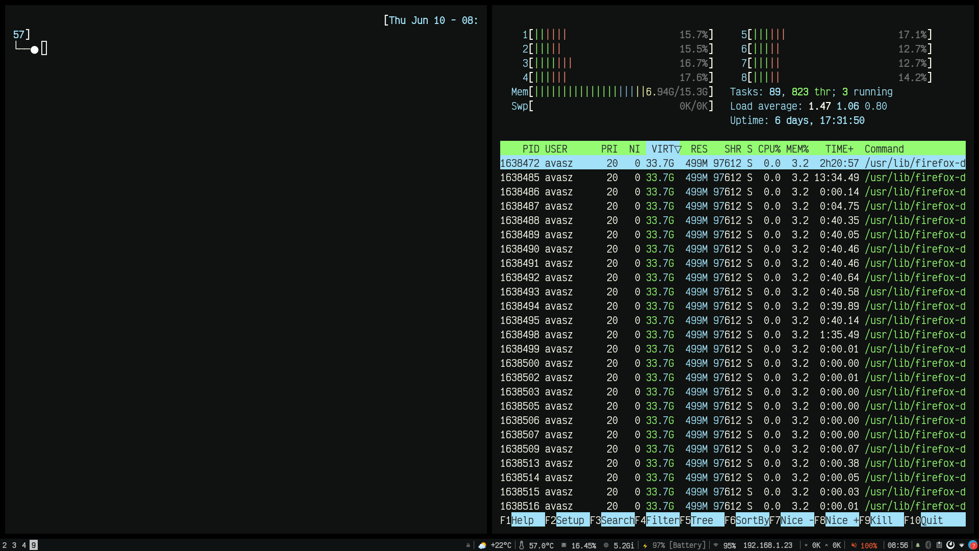Screen dimensions: 979x551
Task: Click F1 Help in htop
Action: pos(523,520)
